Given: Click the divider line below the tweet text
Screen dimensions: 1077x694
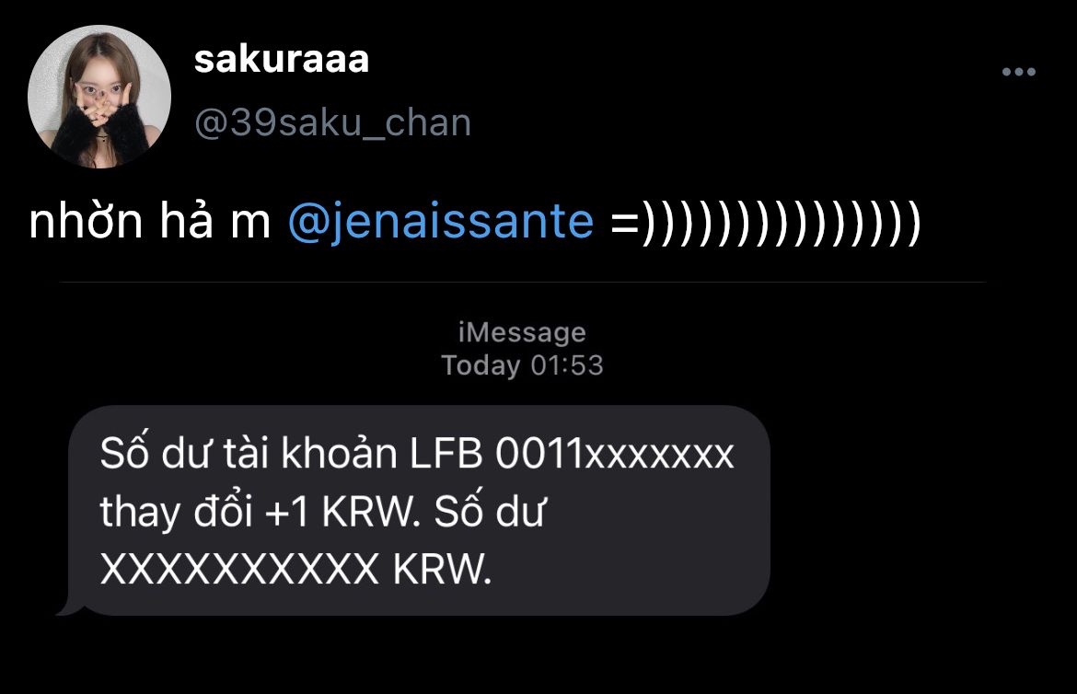Looking at the screenshot, I should pyautogui.click(x=522, y=282).
